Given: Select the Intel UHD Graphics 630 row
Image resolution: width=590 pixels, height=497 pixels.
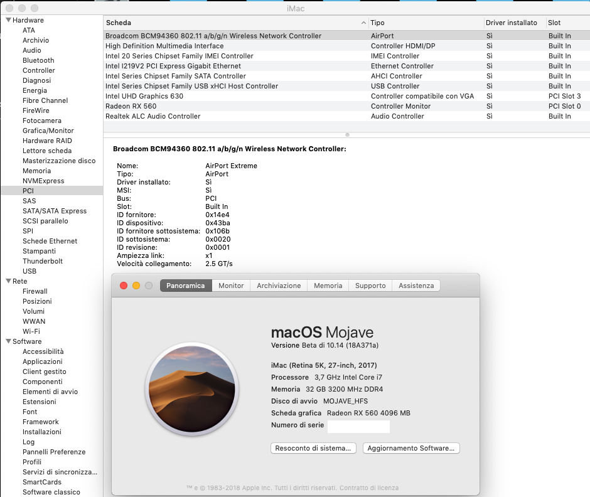Looking at the screenshot, I should pyautogui.click(x=346, y=96).
